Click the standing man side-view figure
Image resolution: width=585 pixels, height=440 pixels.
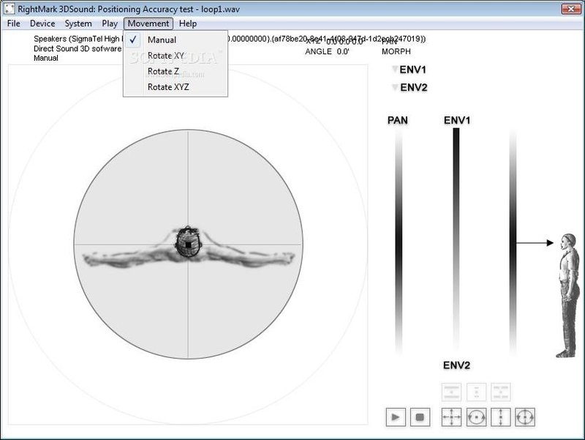pyautogui.click(x=568, y=296)
